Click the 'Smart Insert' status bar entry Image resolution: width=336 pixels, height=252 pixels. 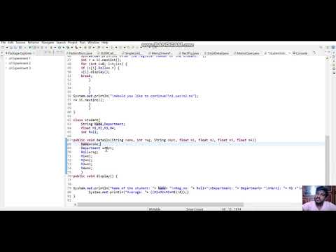195,209
